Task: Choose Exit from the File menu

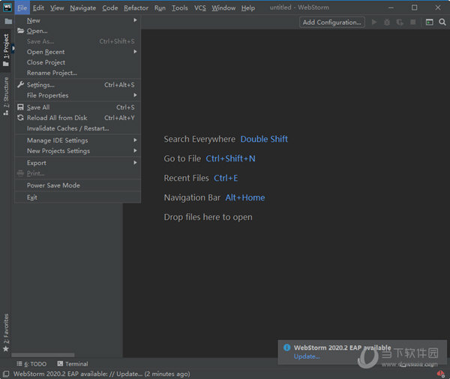Action: tap(77, 197)
